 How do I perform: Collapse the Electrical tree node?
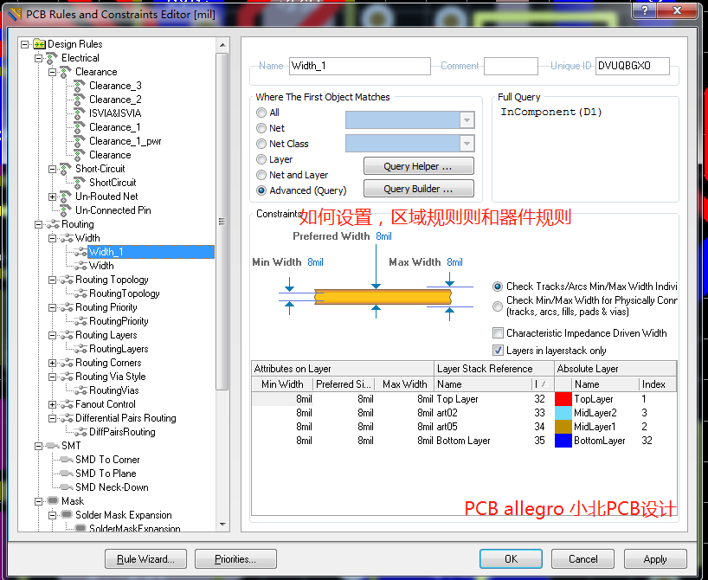[38, 58]
